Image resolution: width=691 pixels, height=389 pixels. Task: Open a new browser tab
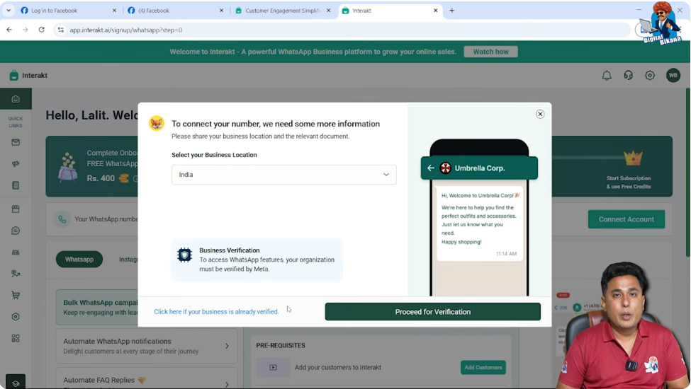click(451, 11)
